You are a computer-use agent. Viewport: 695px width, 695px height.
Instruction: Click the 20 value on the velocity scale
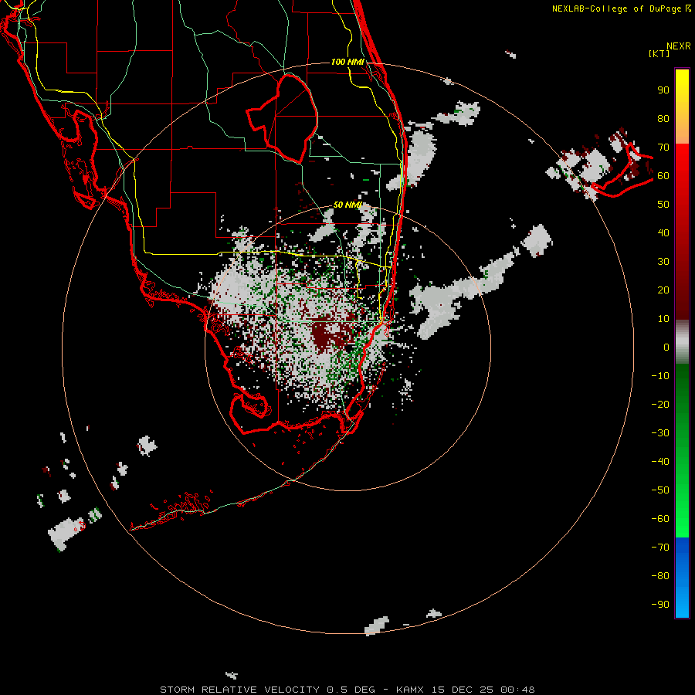pyautogui.click(x=663, y=290)
